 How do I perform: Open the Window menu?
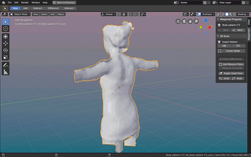pyautogui.click(x=36, y=3)
